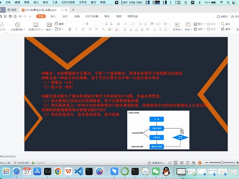Click the zoom slider handle
This screenshot has height=179, width=239.
[222, 162]
